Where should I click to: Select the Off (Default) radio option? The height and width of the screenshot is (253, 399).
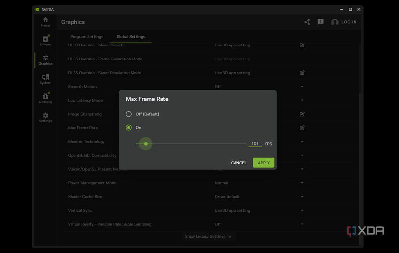pyautogui.click(x=129, y=114)
